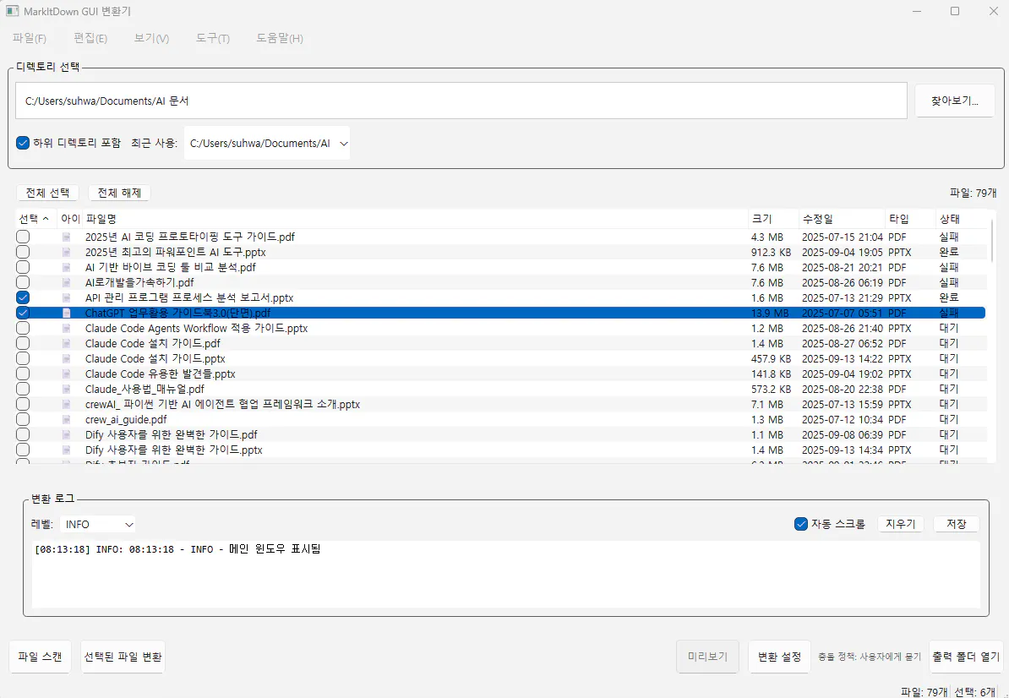
Task: Click the directory path input field
Action: click(461, 101)
